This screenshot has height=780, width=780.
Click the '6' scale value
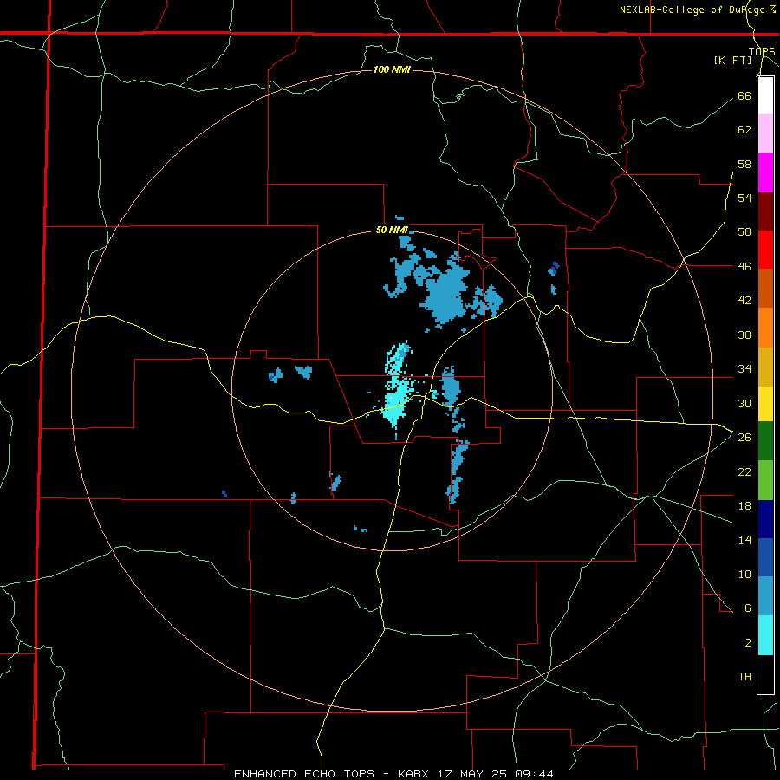(747, 608)
